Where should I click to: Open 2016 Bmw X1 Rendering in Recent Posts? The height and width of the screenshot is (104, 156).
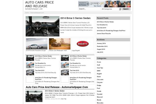[x=111, y=31]
